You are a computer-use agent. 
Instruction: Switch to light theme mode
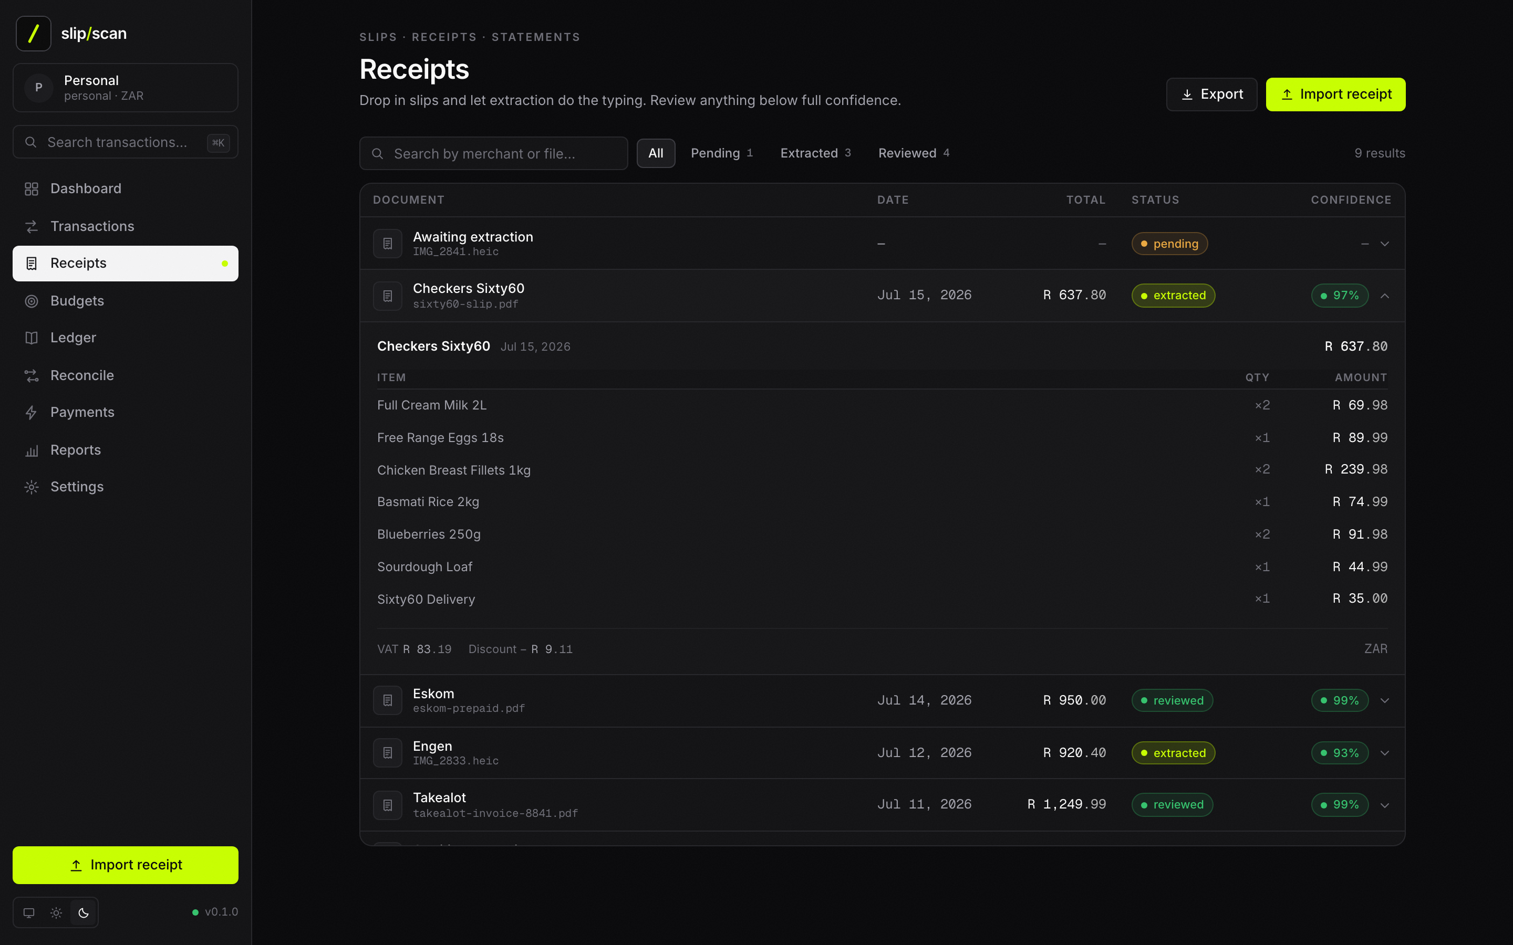56,912
